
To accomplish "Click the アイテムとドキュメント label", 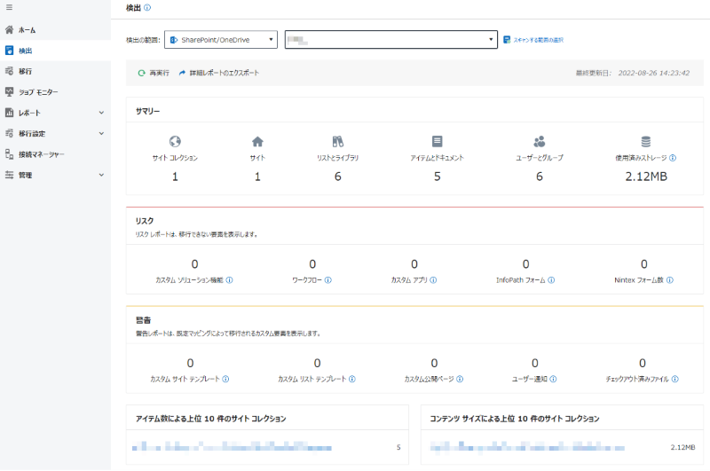I will coord(437,158).
